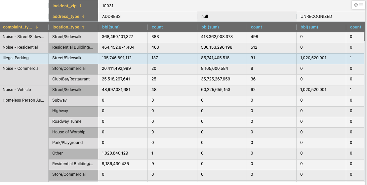Click the vertical scrollbar thumb
This screenshot has height=185, width=367.
click(x=365, y=36)
